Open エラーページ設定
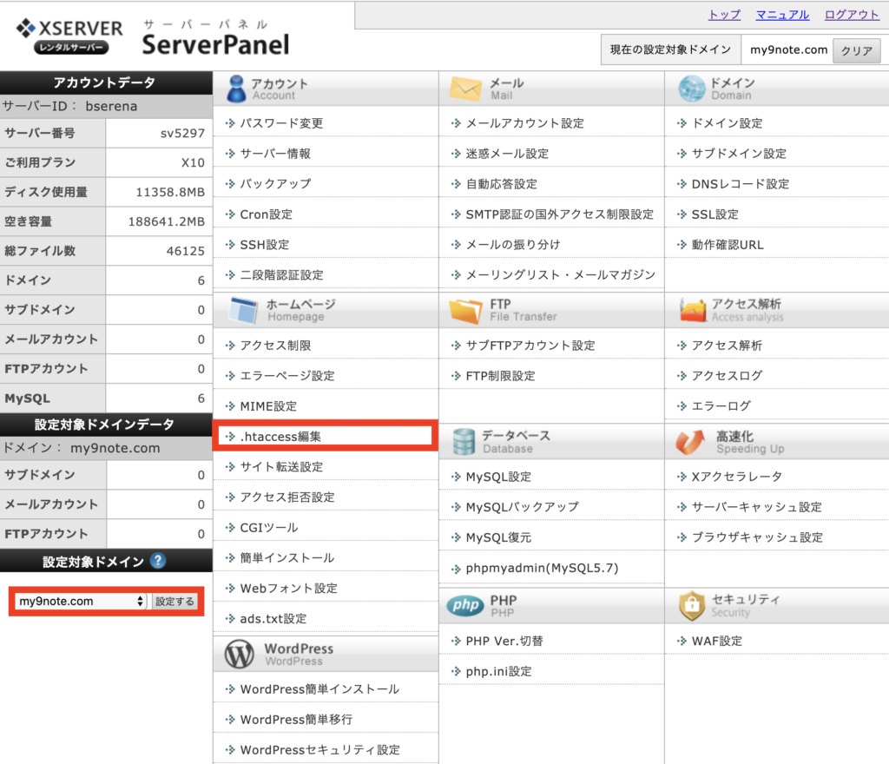The height and width of the screenshot is (764, 889). 286,376
